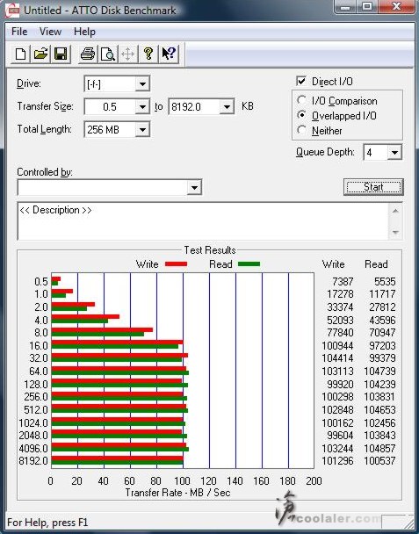Open the File menu
Image resolution: width=419 pixels, height=534 pixels.
tap(19, 32)
